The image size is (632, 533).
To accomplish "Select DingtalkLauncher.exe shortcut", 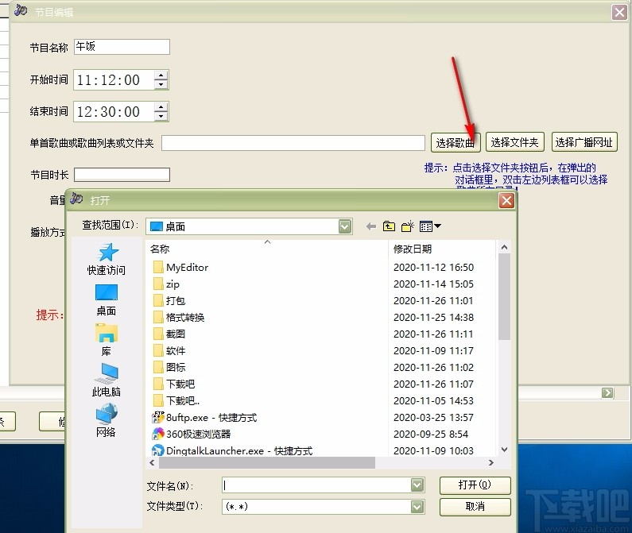I will 232,450.
